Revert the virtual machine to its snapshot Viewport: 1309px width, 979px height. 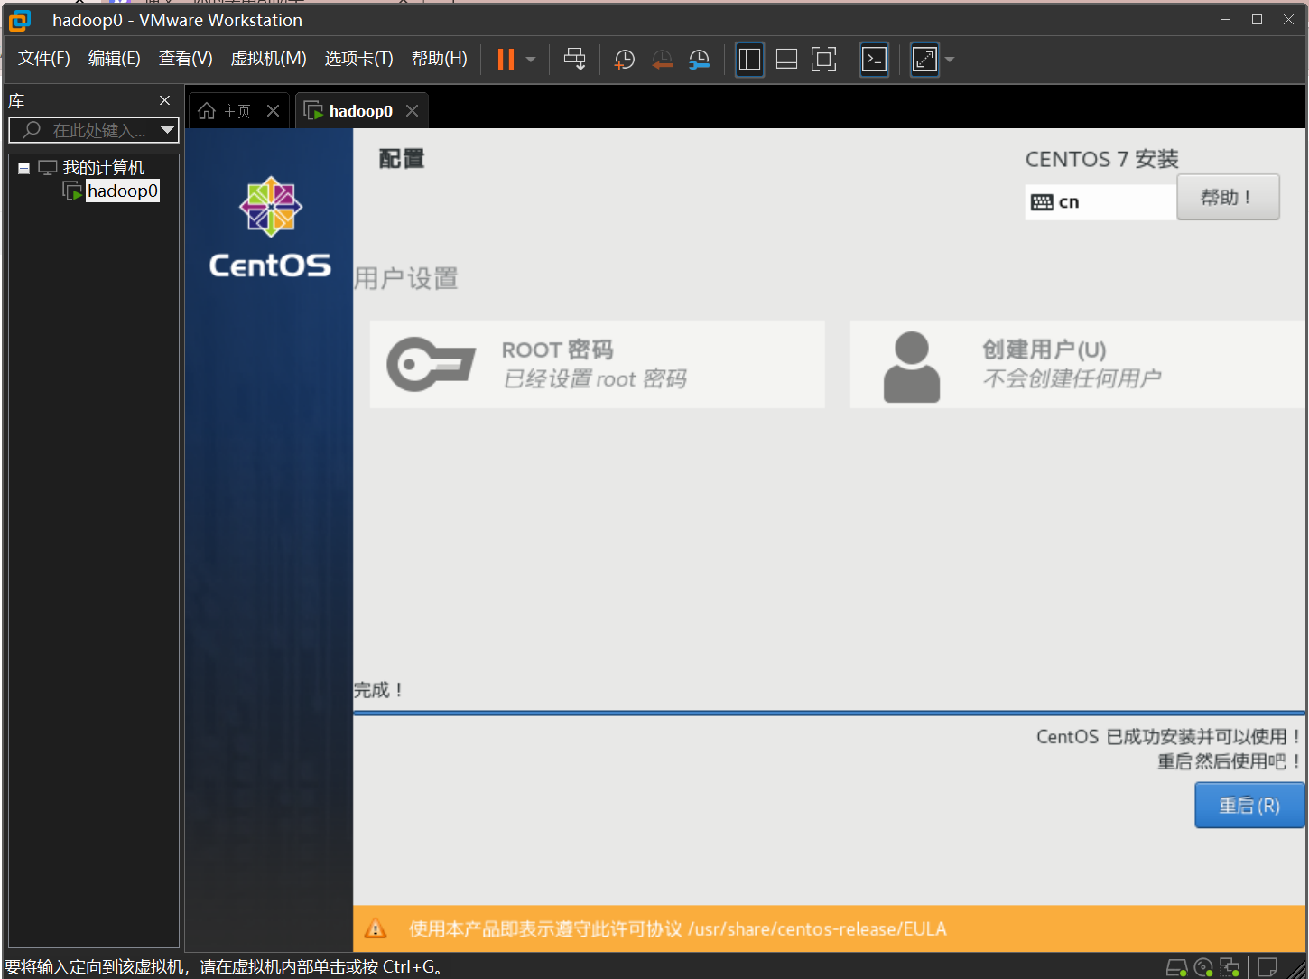pos(662,60)
